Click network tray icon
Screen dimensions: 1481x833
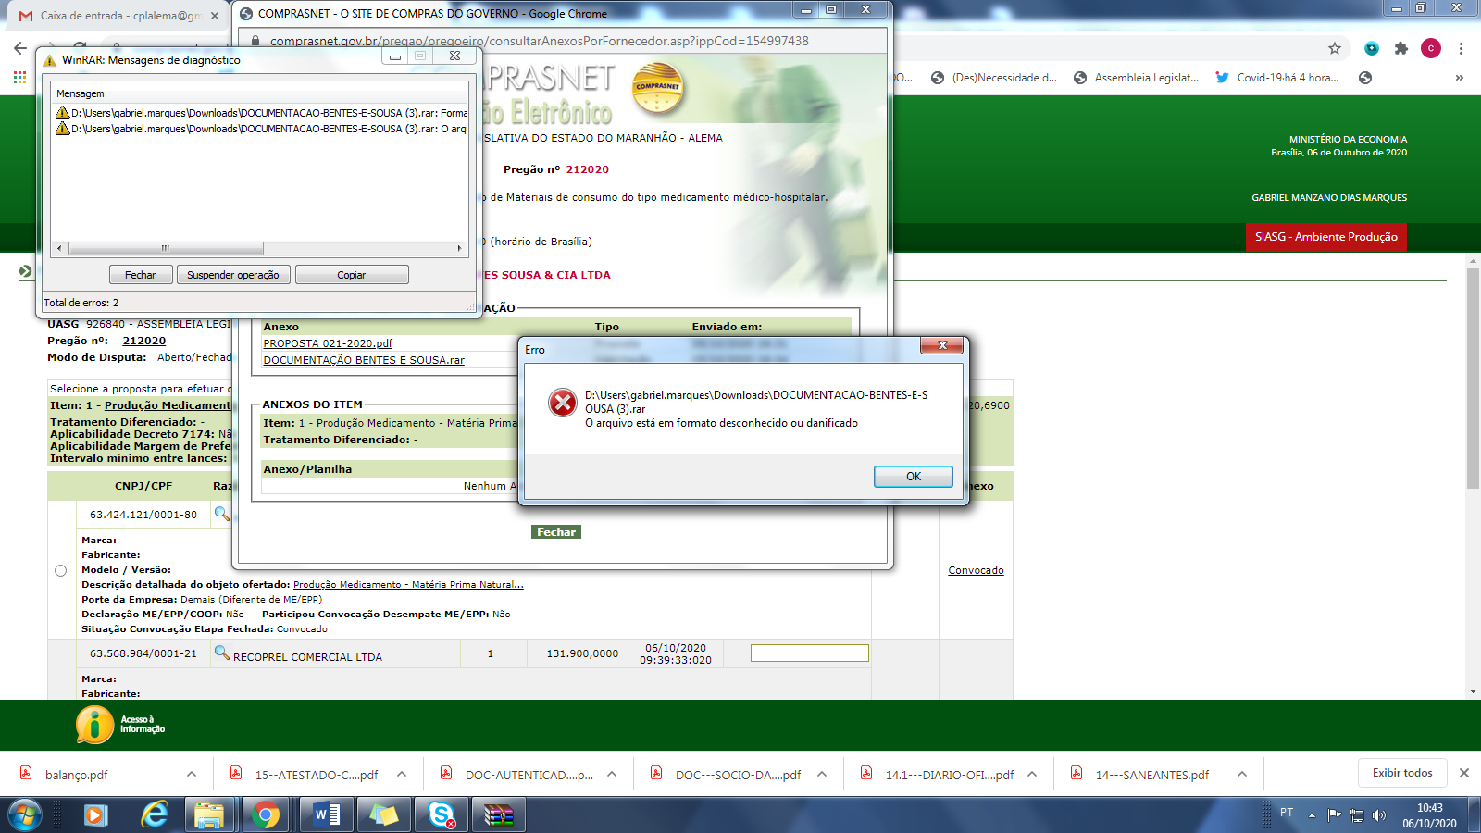click(x=1357, y=815)
